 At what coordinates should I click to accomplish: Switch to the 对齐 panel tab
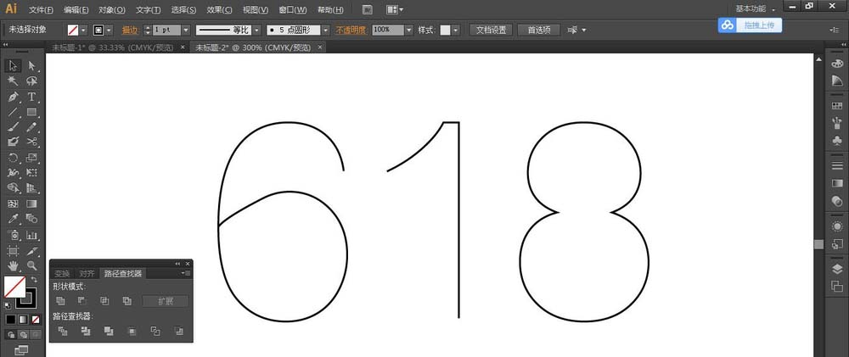click(x=87, y=274)
